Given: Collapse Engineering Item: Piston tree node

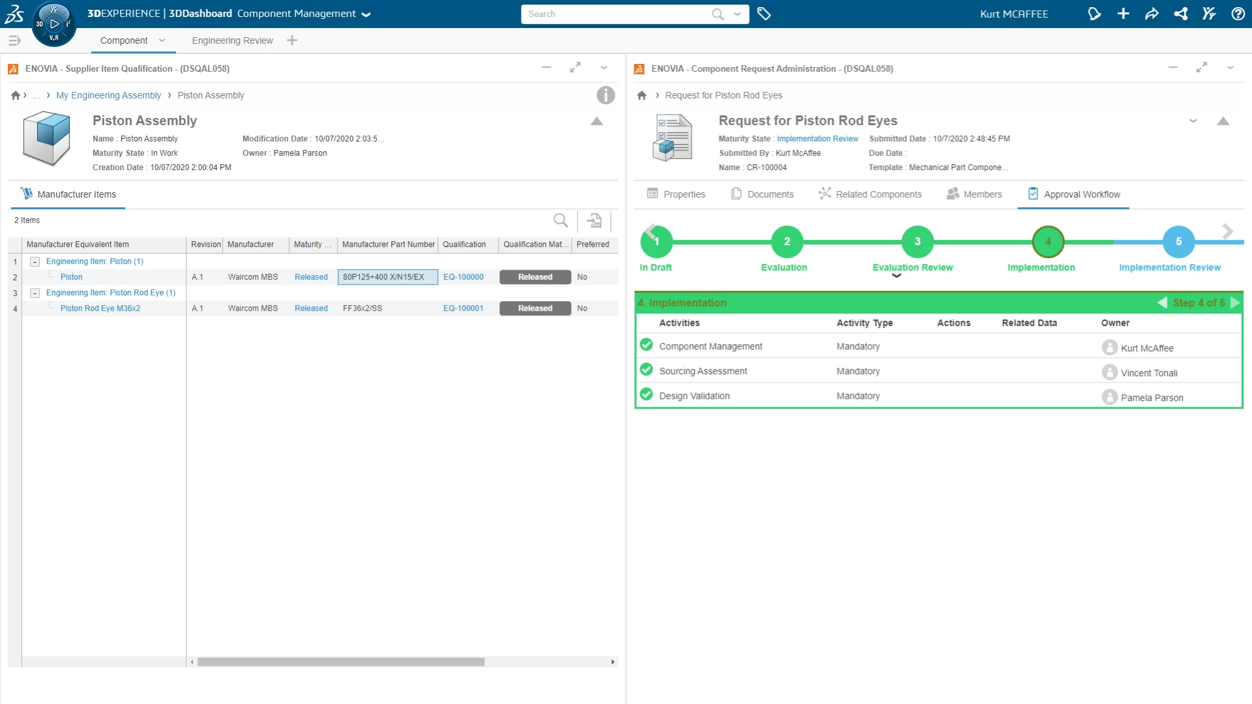Looking at the screenshot, I should click(35, 261).
